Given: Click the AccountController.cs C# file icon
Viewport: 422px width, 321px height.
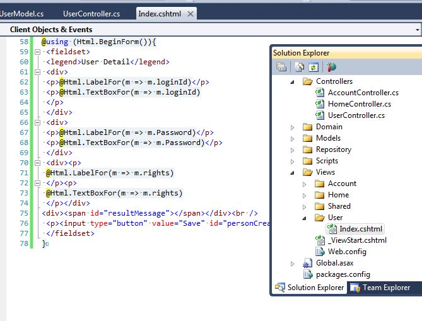Looking at the screenshot, I should click(x=319, y=93).
